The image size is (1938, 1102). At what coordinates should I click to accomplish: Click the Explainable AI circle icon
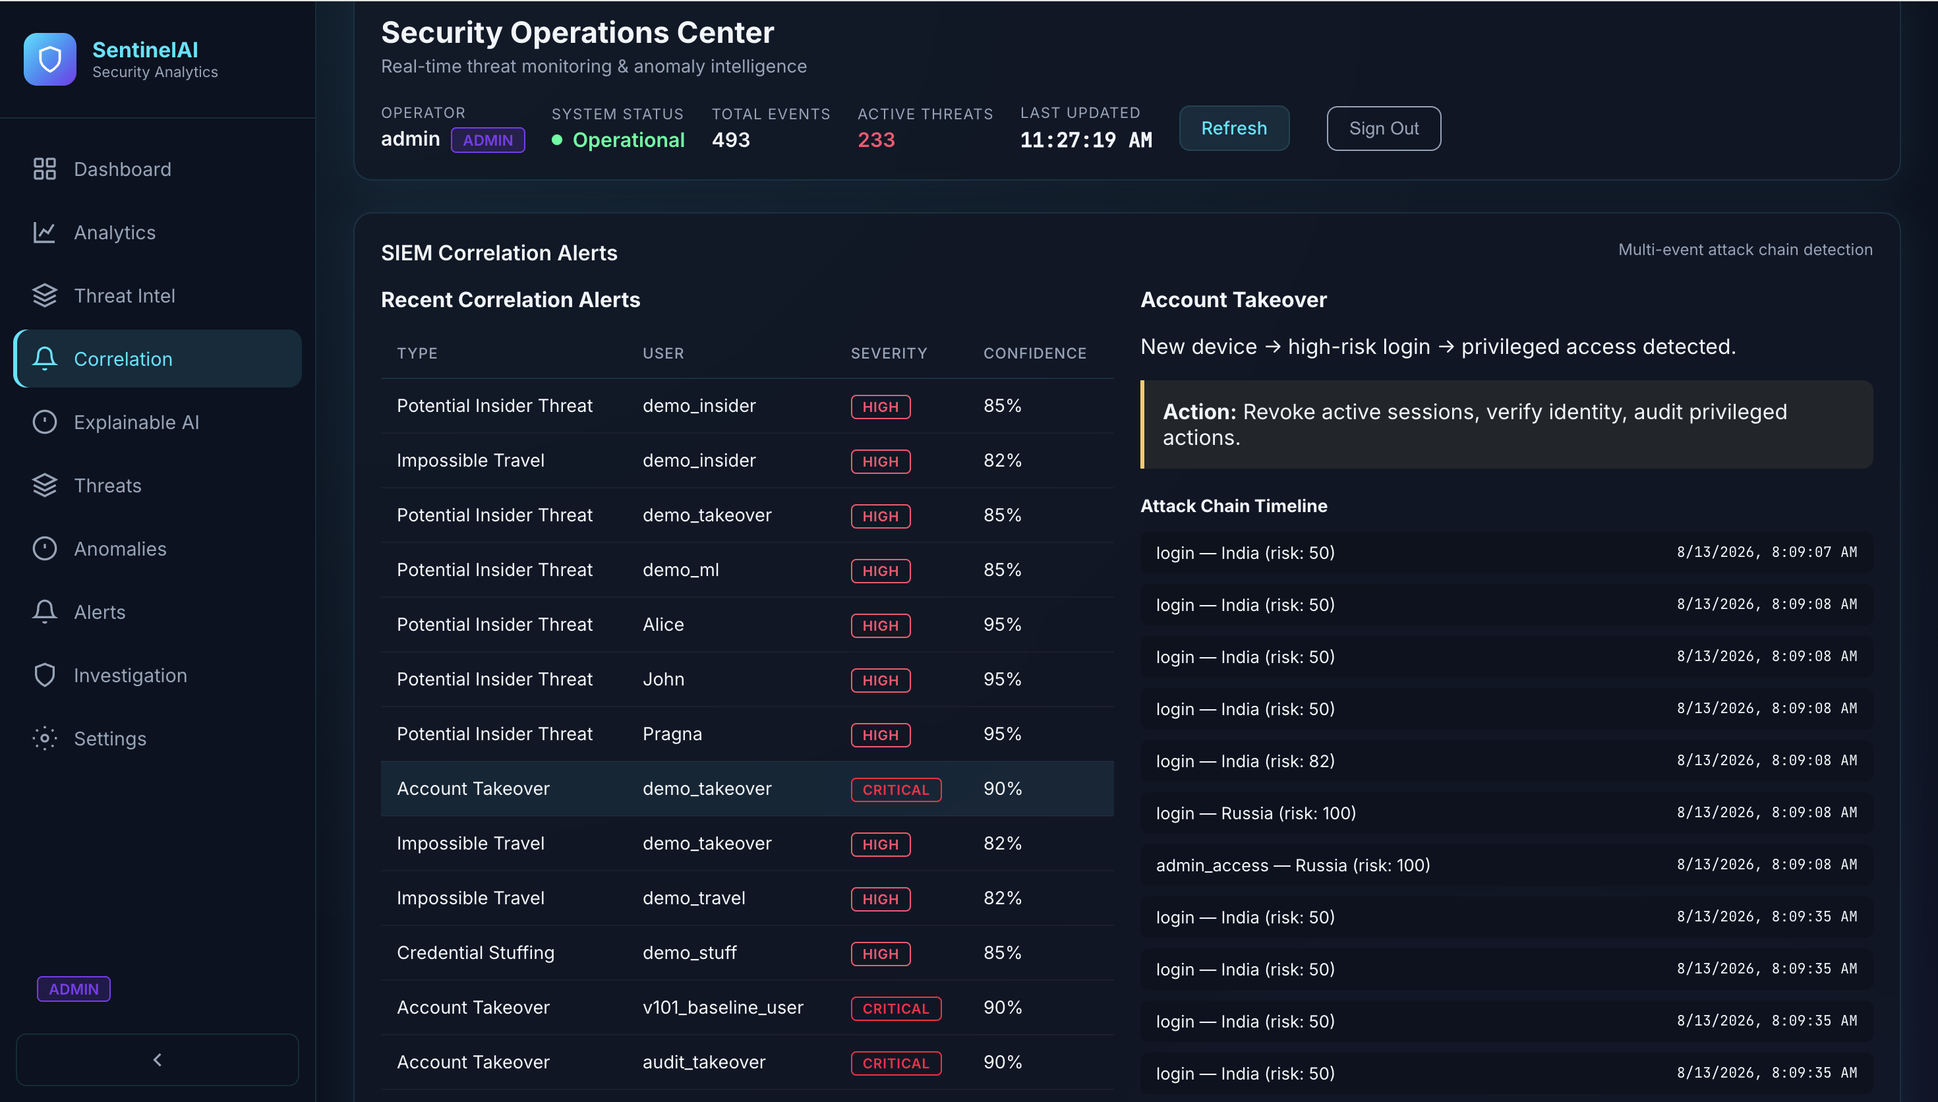(x=45, y=422)
